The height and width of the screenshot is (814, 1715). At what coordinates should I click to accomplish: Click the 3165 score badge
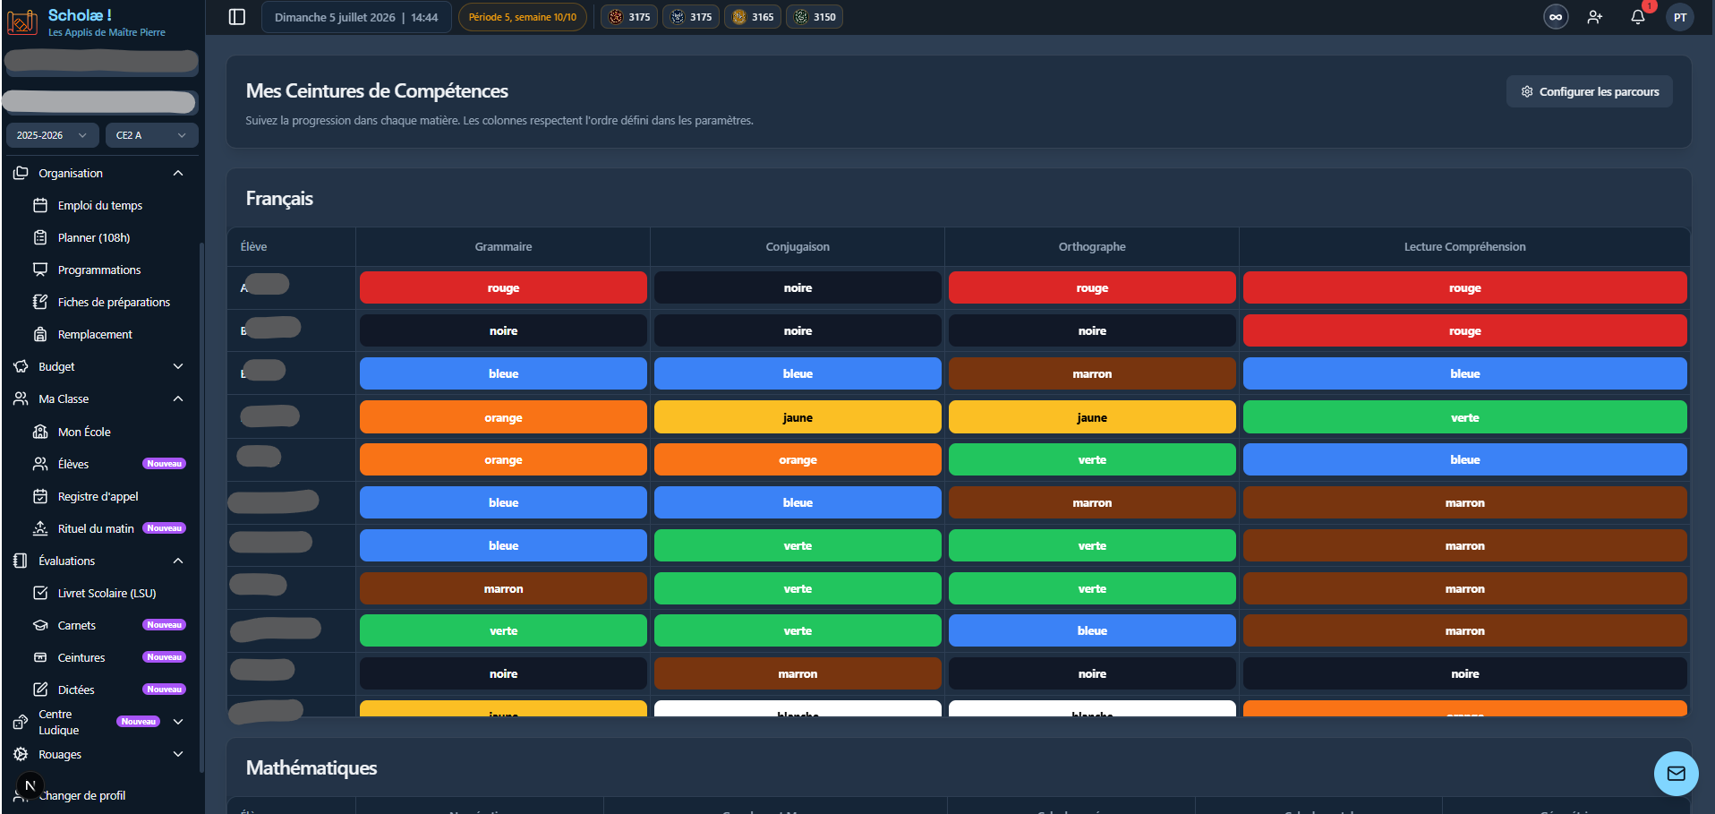(x=753, y=17)
